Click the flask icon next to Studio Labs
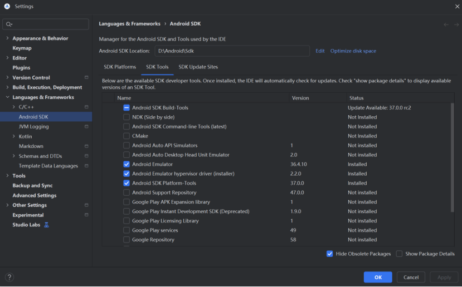The width and height of the screenshot is (462, 287). (46, 225)
